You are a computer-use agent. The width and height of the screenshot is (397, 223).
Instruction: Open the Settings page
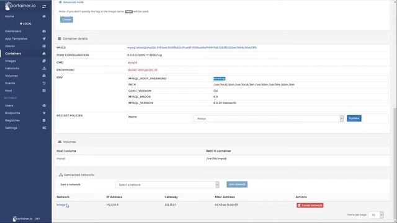pyautogui.click(x=11, y=128)
